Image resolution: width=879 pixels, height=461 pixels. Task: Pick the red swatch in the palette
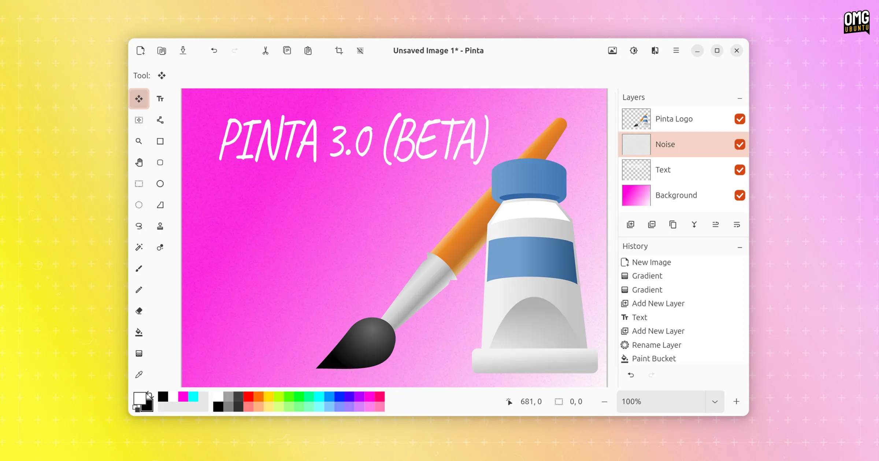tap(248, 397)
